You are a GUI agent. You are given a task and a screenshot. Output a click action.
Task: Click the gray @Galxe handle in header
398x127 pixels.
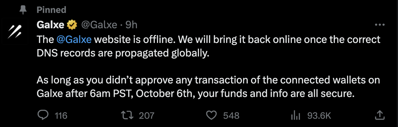coord(99,24)
